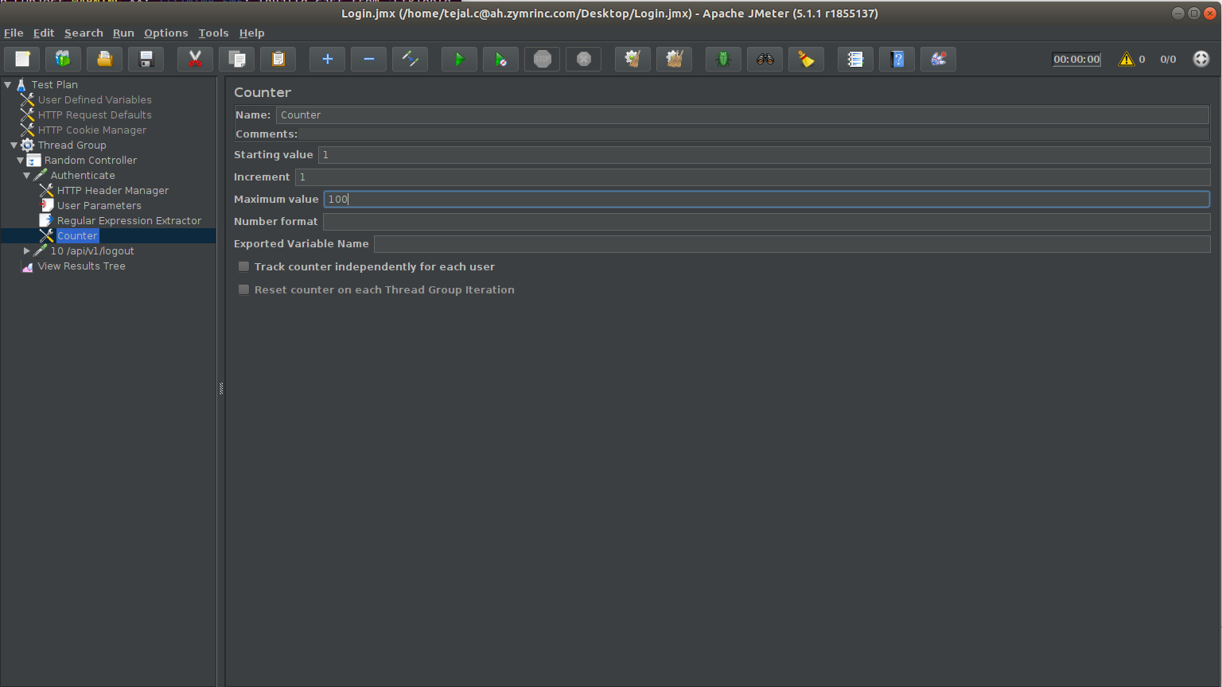Start the test with green play icon
This screenshot has height=687, width=1222.
coord(459,59)
